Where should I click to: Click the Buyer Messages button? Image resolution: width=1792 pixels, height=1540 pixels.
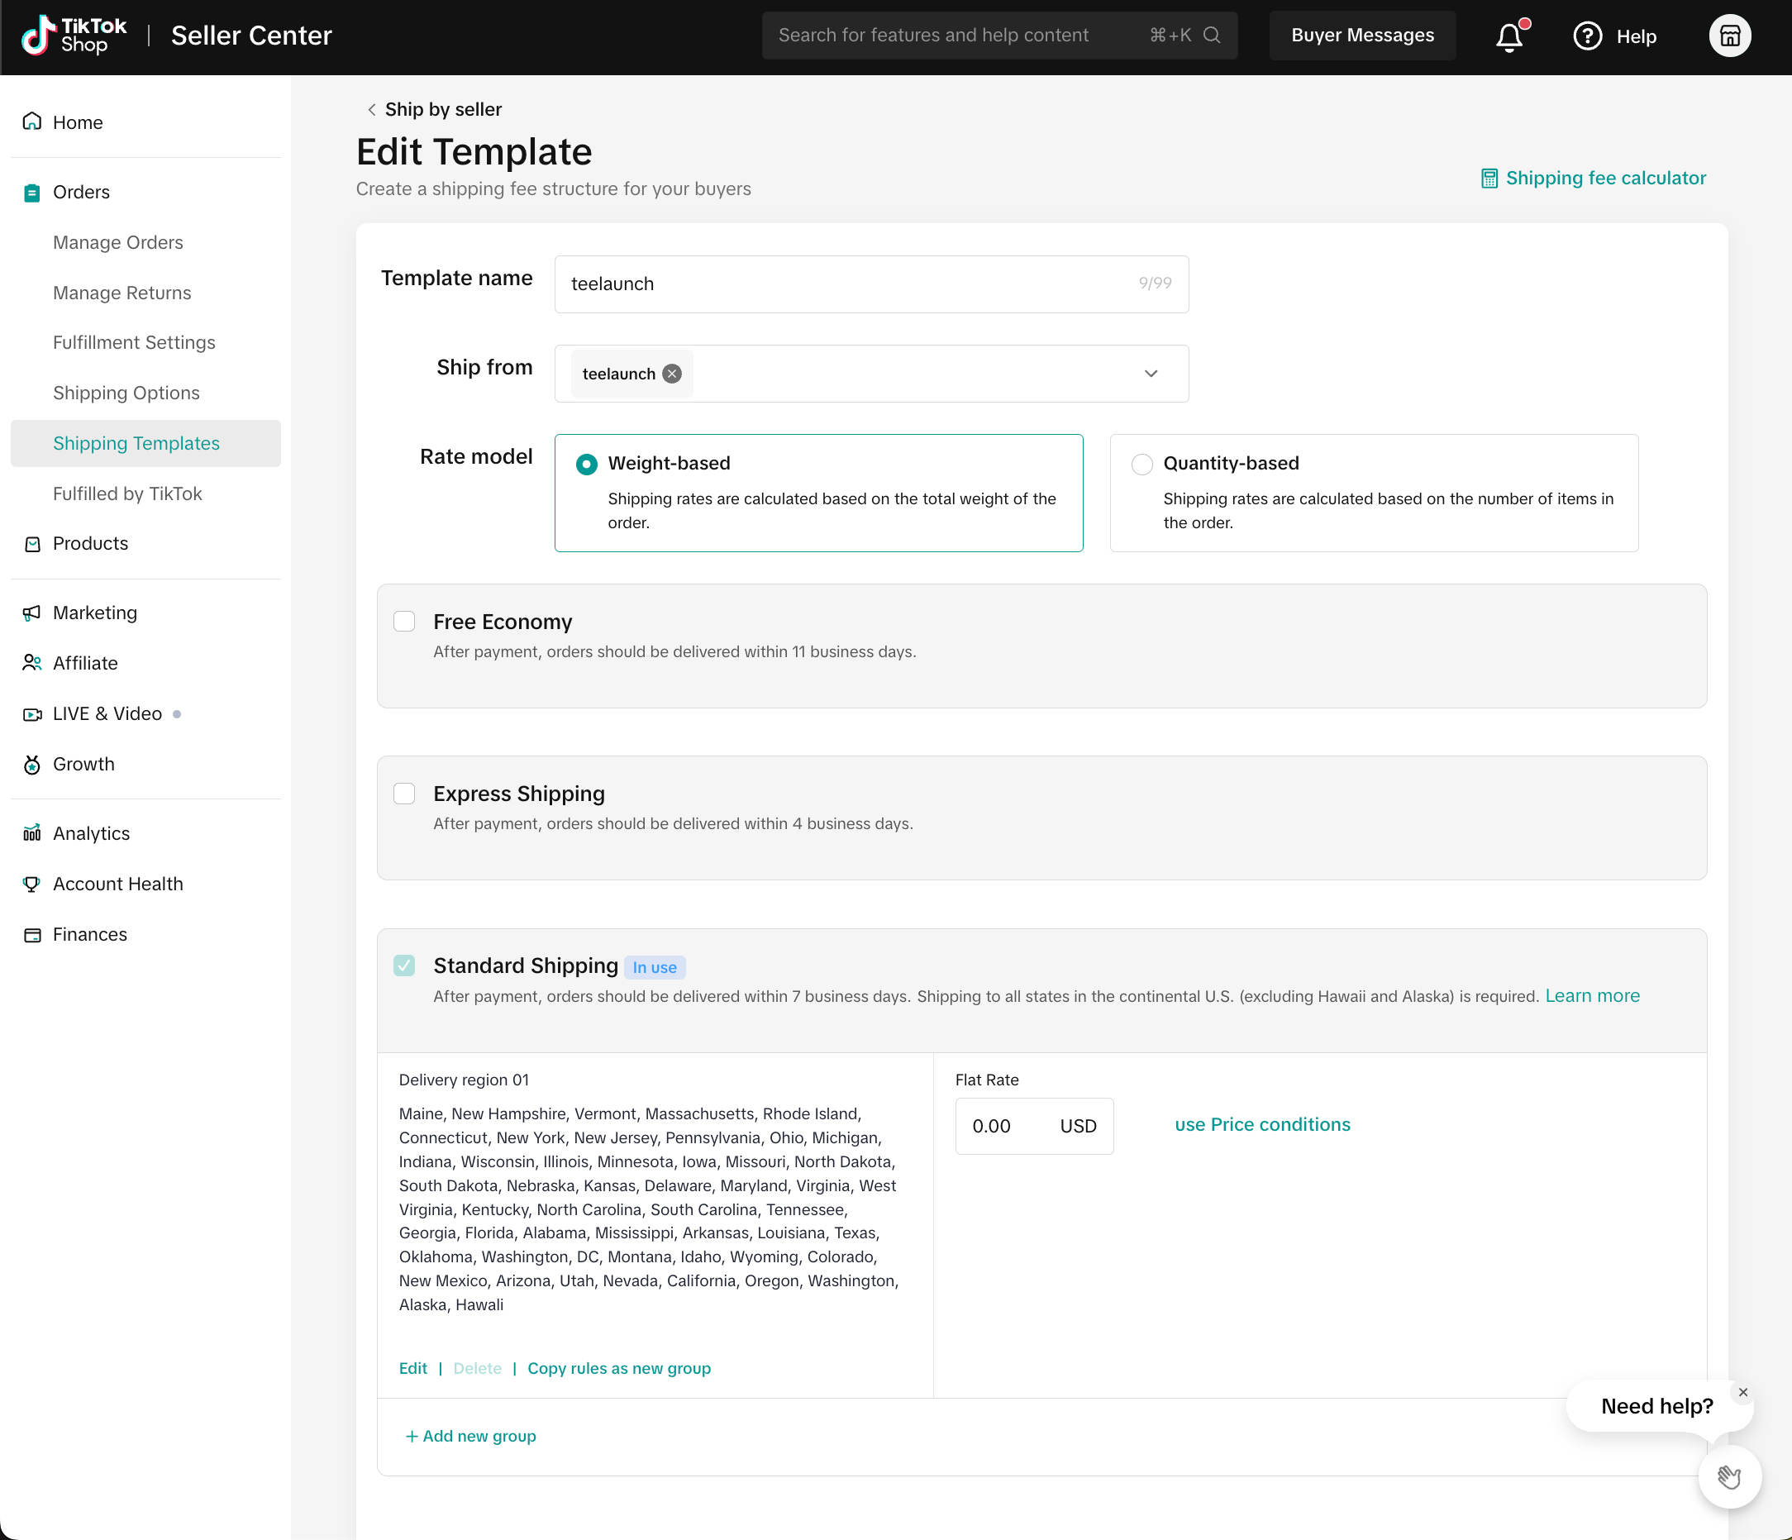click(x=1362, y=36)
